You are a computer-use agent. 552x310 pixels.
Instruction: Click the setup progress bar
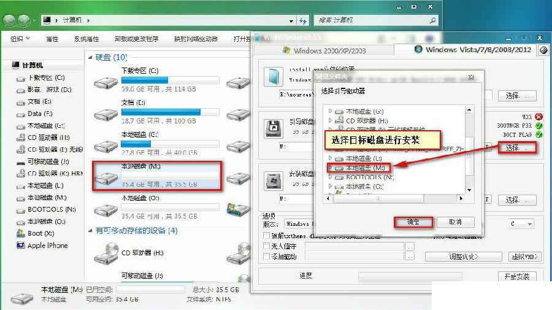coord(410,276)
